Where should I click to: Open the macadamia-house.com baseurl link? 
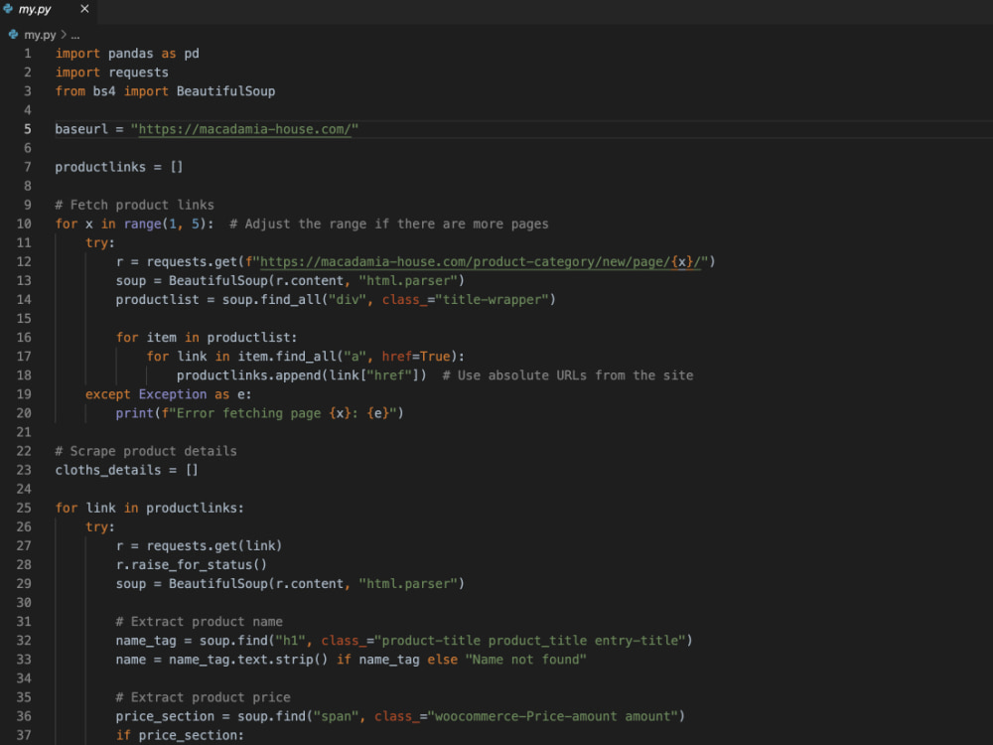pos(244,129)
